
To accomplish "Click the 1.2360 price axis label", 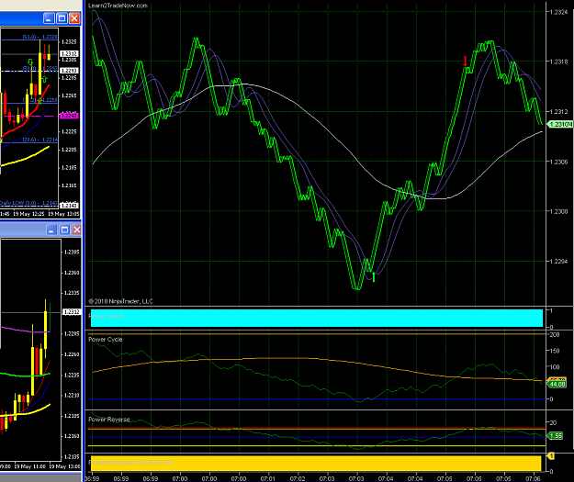I will (72, 273).
